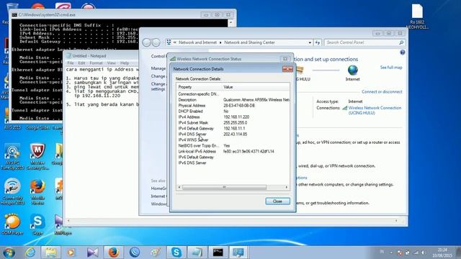Viewport: 461px width, 259px height.
Task: Click the See full map link
Action: point(391,68)
